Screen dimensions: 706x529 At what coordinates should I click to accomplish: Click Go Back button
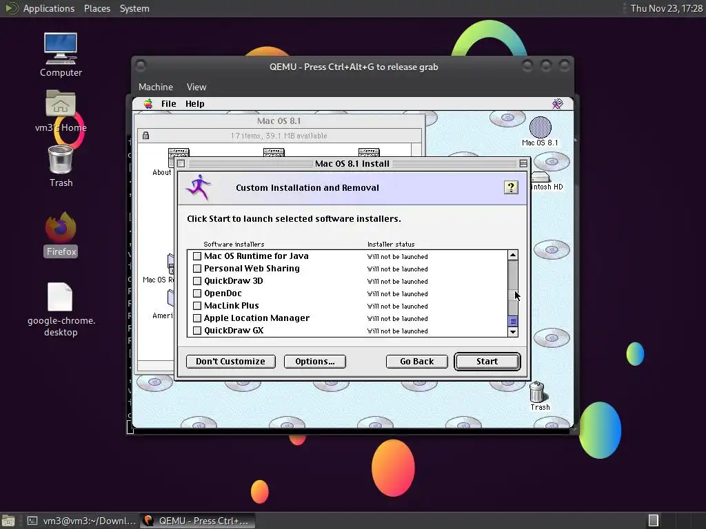pos(417,361)
